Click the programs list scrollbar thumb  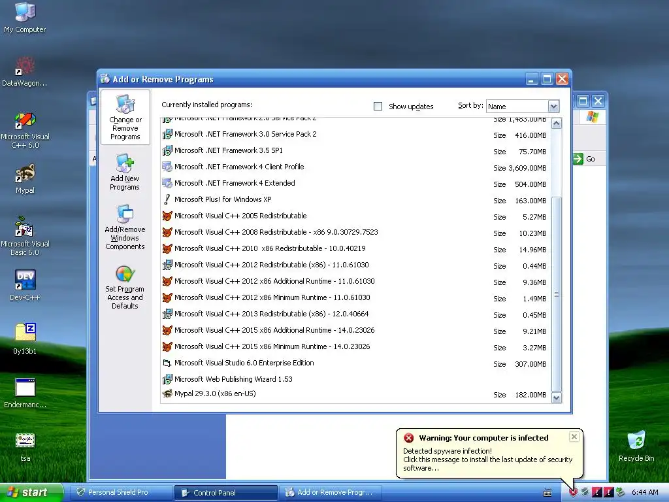click(557, 294)
